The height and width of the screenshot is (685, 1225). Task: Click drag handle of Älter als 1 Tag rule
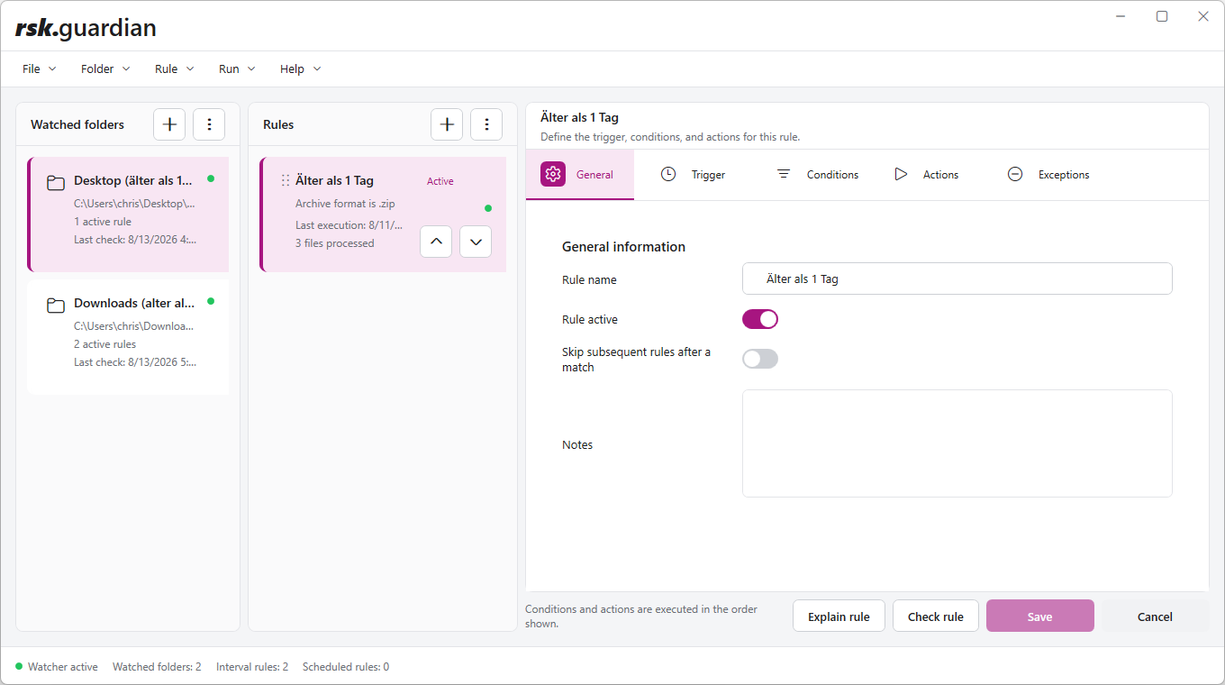(x=286, y=180)
